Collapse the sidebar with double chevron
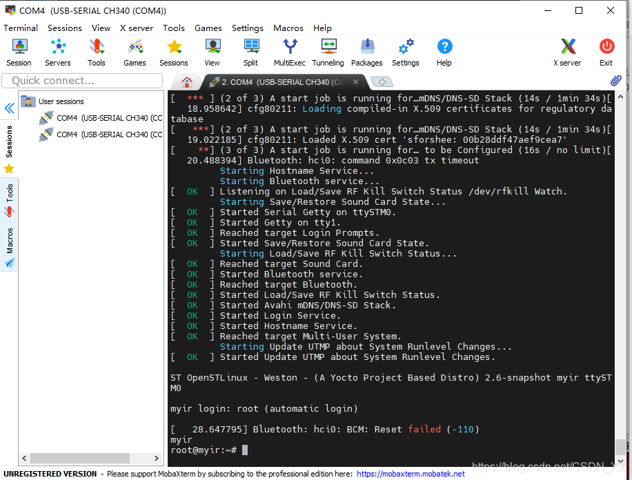 click(9, 108)
